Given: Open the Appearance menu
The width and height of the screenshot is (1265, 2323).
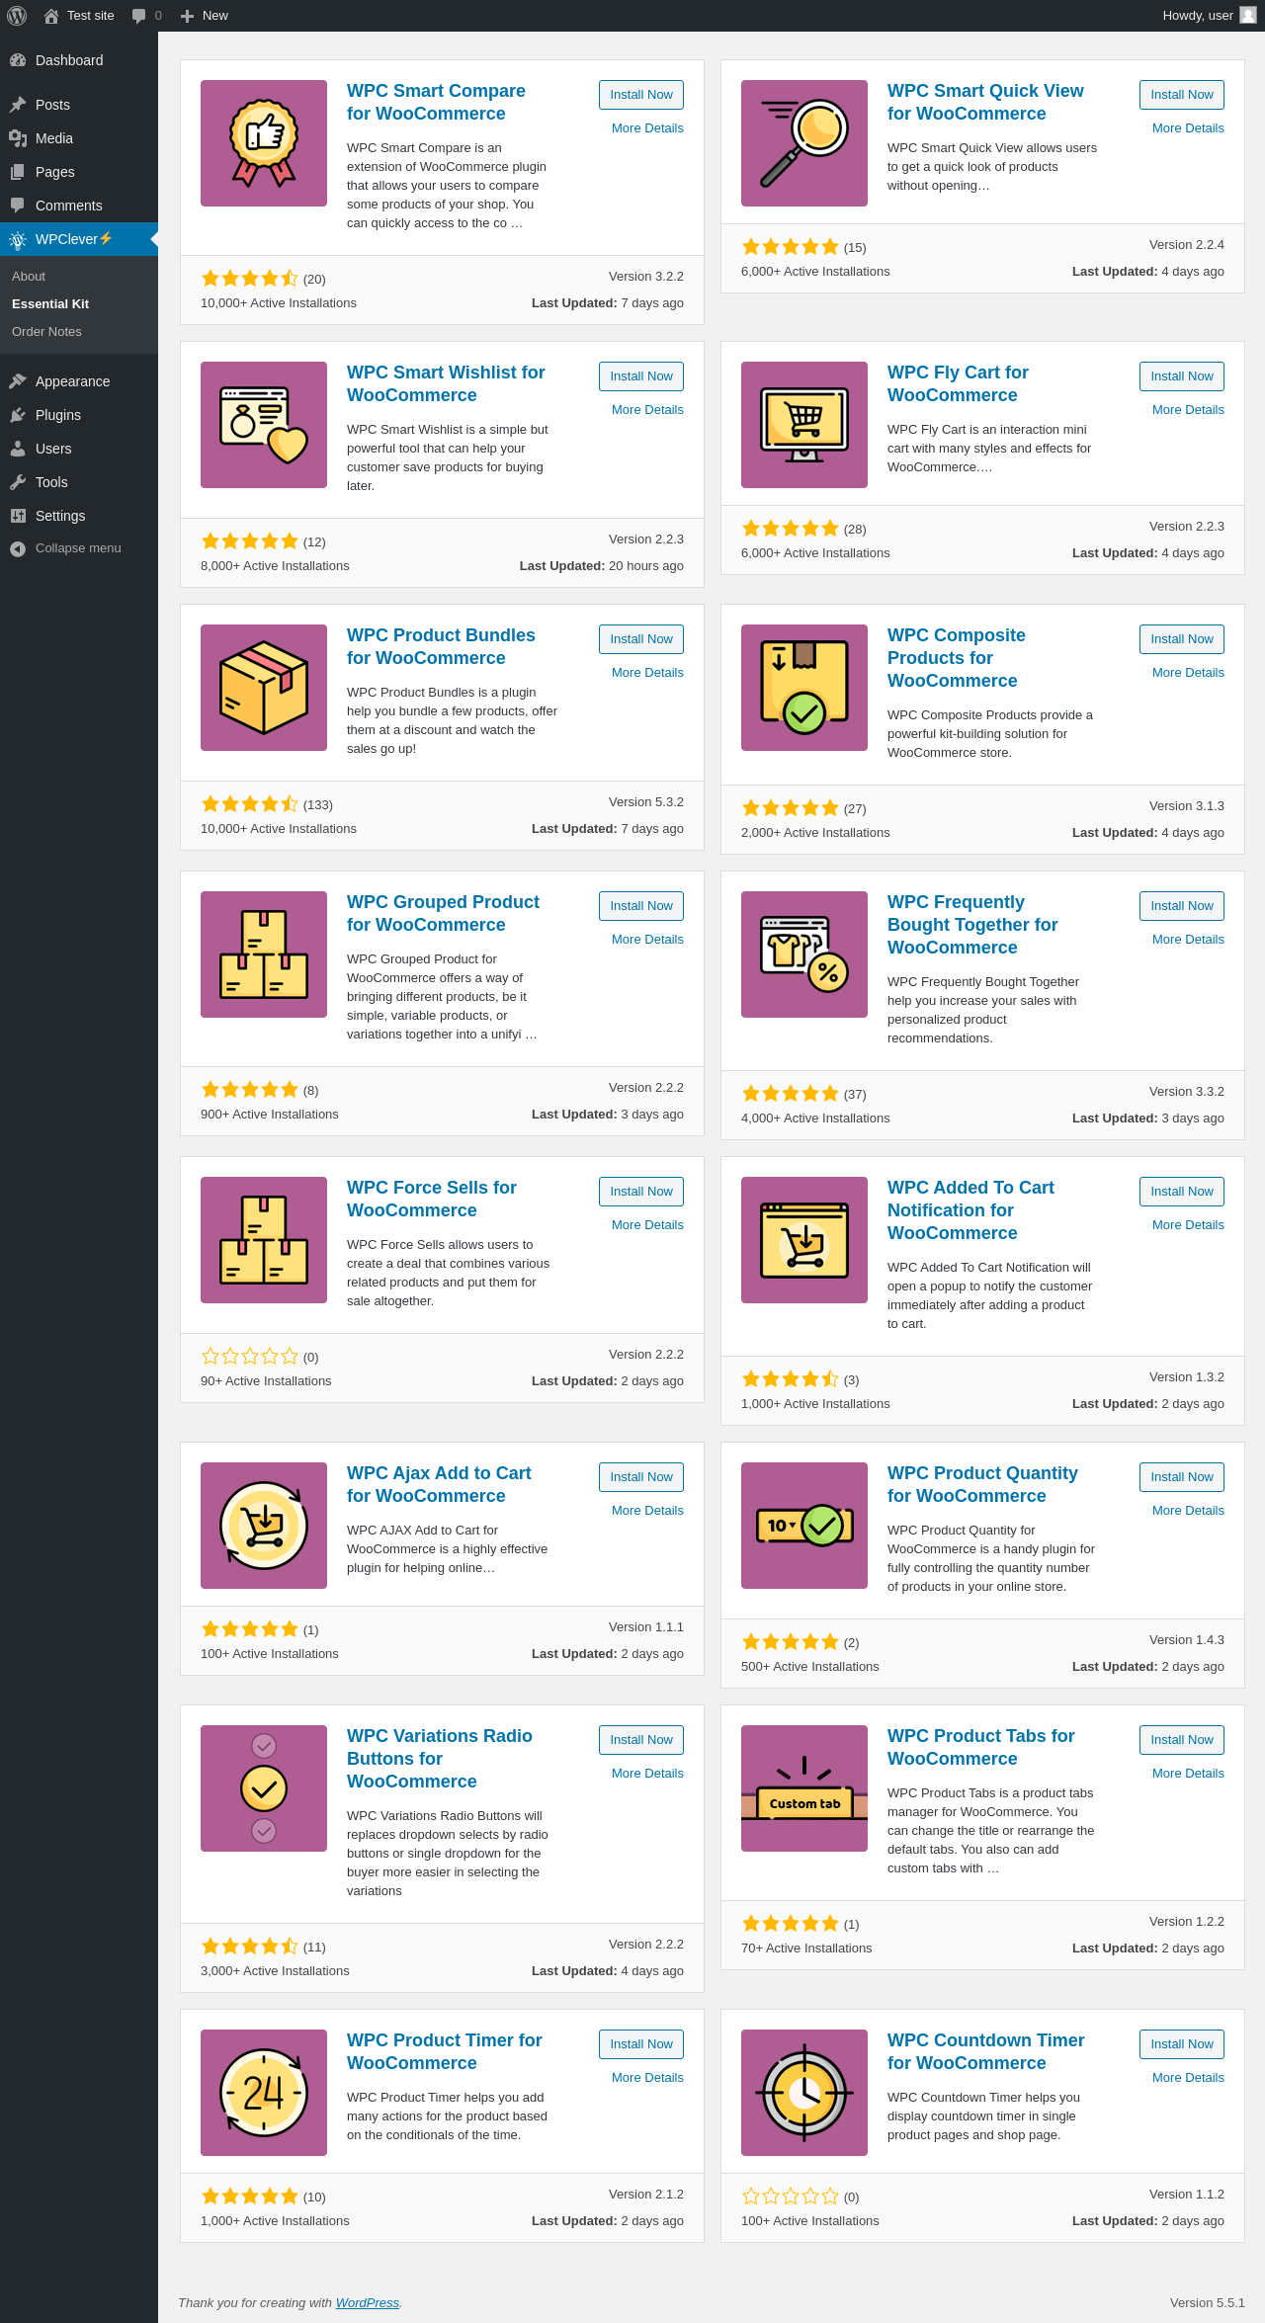Looking at the screenshot, I should pyautogui.click(x=79, y=381).
